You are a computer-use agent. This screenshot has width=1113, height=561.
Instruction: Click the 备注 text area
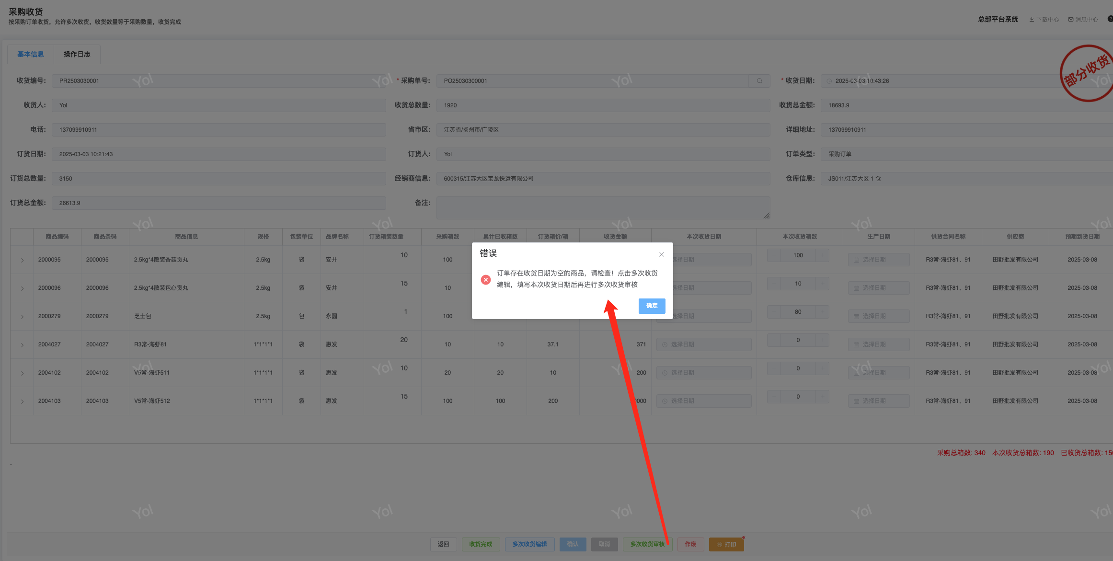tap(603, 208)
